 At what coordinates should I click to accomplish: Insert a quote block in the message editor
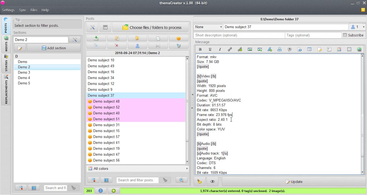click(289, 49)
